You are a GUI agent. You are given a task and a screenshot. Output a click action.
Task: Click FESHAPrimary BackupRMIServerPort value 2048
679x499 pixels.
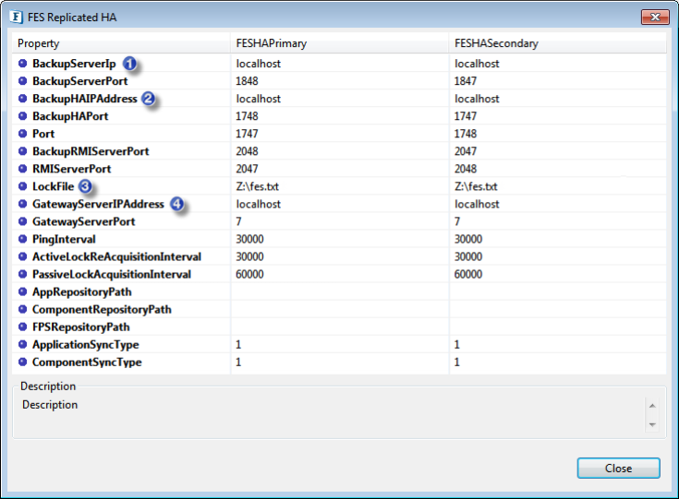pyautogui.click(x=247, y=151)
